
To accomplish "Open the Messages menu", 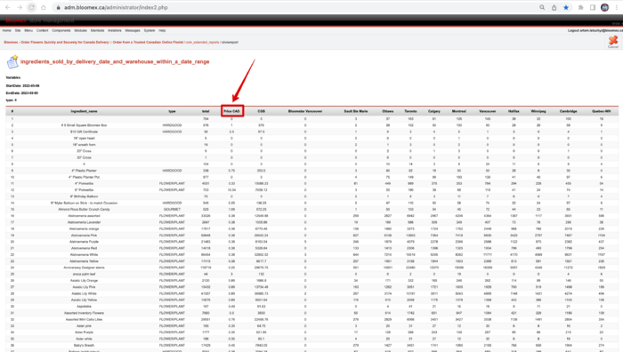I will click(x=133, y=30).
